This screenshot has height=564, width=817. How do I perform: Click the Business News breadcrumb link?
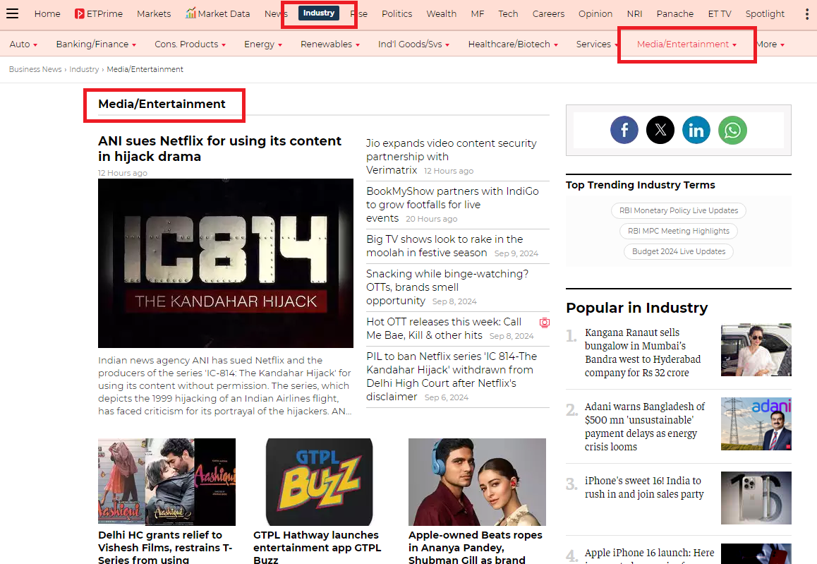[x=35, y=69]
